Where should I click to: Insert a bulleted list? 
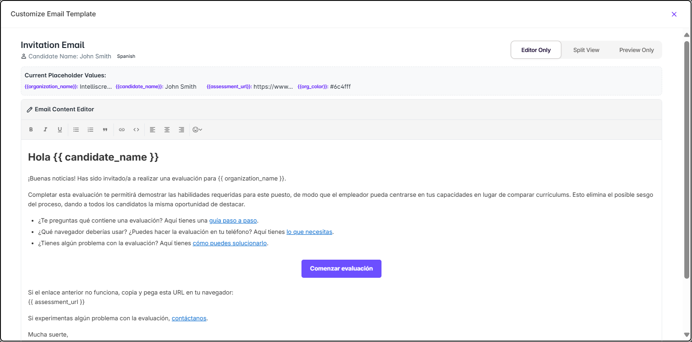[76, 130]
